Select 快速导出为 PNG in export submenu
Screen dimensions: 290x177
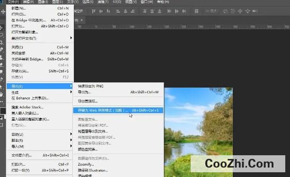point(118,86)
